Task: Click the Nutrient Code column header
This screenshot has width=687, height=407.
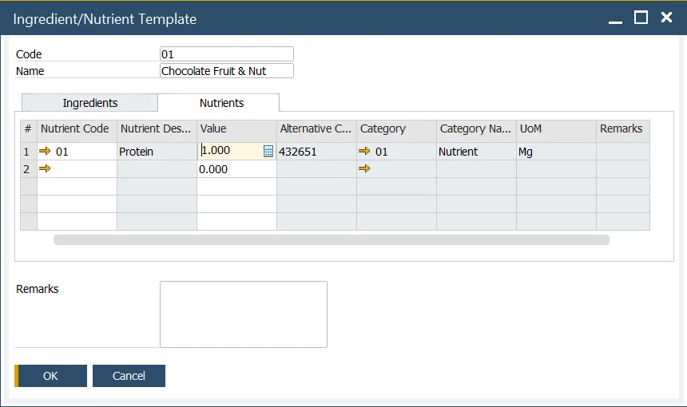Action: [77, 128]
